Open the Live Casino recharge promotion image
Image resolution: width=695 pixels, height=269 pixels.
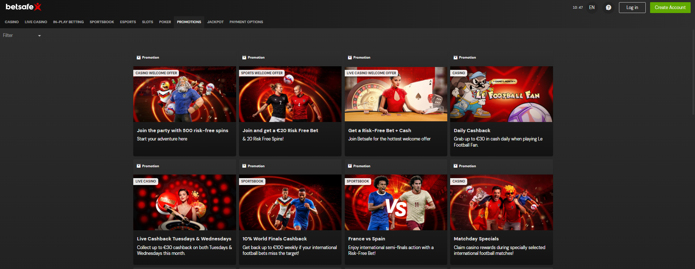pos(185,202)
